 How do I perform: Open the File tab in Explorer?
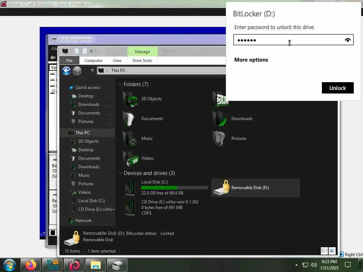tap(69, 60)
